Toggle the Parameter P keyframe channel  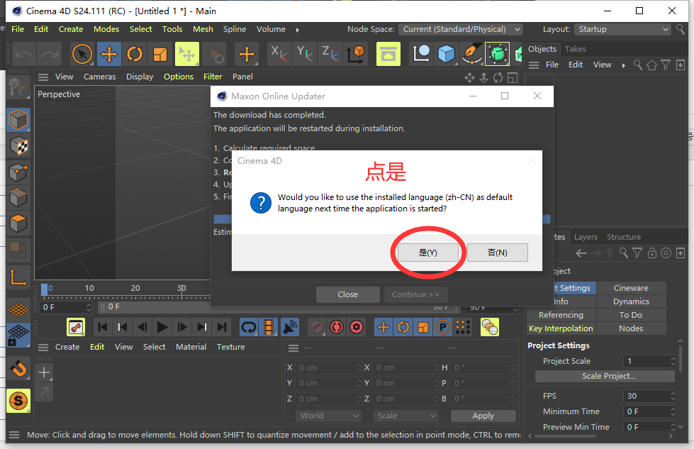pos(442,327)
